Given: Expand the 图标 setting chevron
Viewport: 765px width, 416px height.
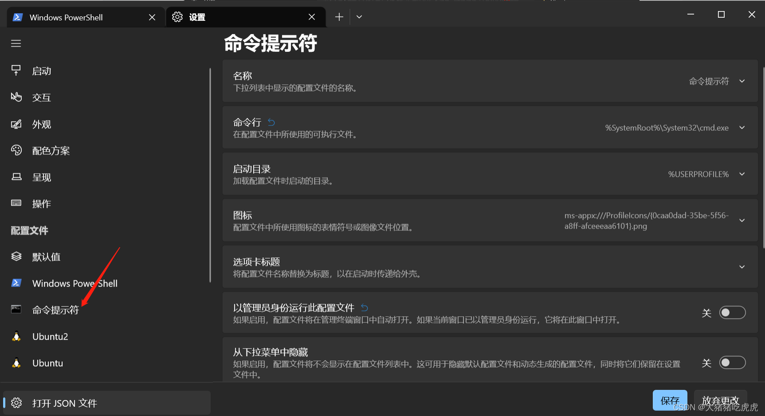Looking at the screenshot, I should tap(742, 221).
